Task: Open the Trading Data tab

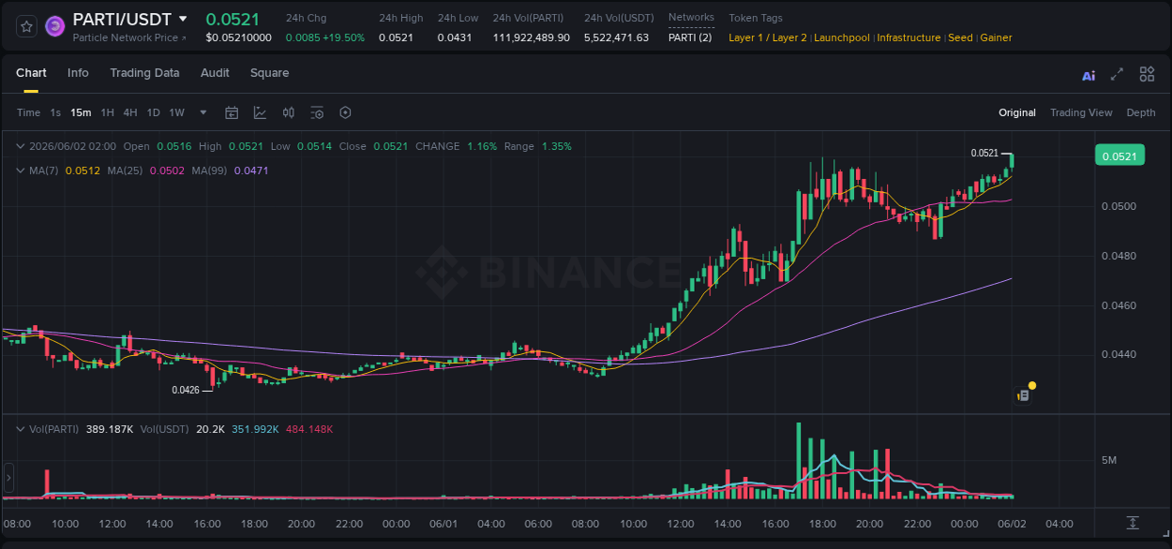Action: coord(144,73)
